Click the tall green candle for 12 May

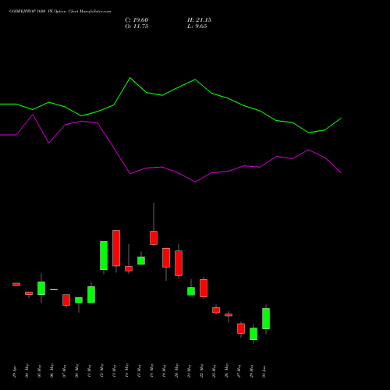(x=104, y=255)
